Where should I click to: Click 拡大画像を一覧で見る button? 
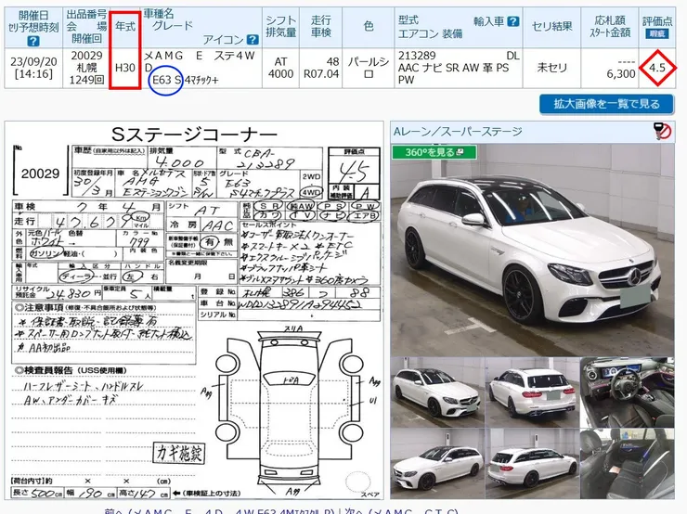[606, 104]
